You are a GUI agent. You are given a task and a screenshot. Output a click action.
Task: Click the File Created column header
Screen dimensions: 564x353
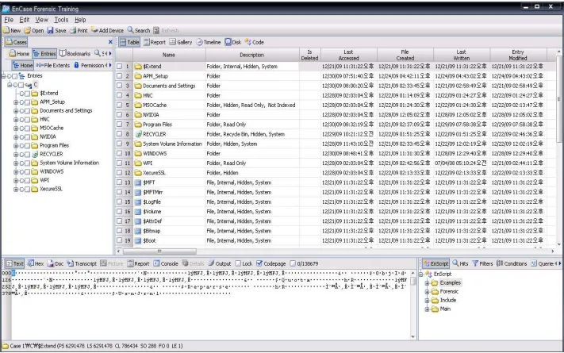(x=405, y=55)
